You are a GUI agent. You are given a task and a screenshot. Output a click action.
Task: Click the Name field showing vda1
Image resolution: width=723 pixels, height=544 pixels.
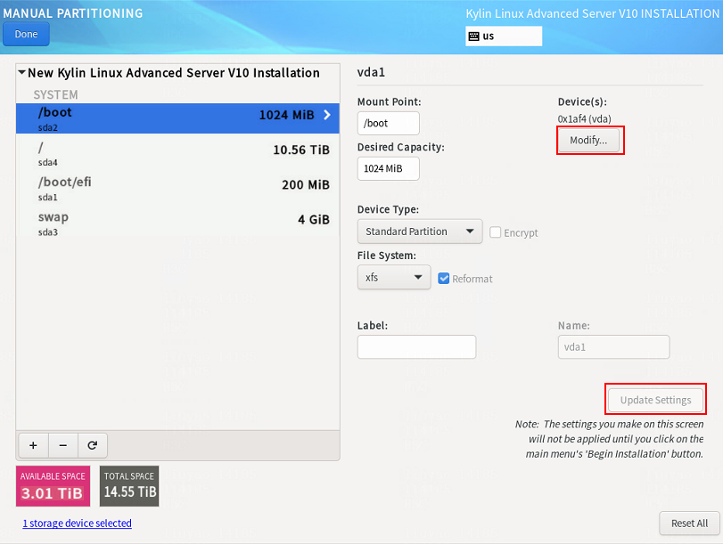(613, 347)
